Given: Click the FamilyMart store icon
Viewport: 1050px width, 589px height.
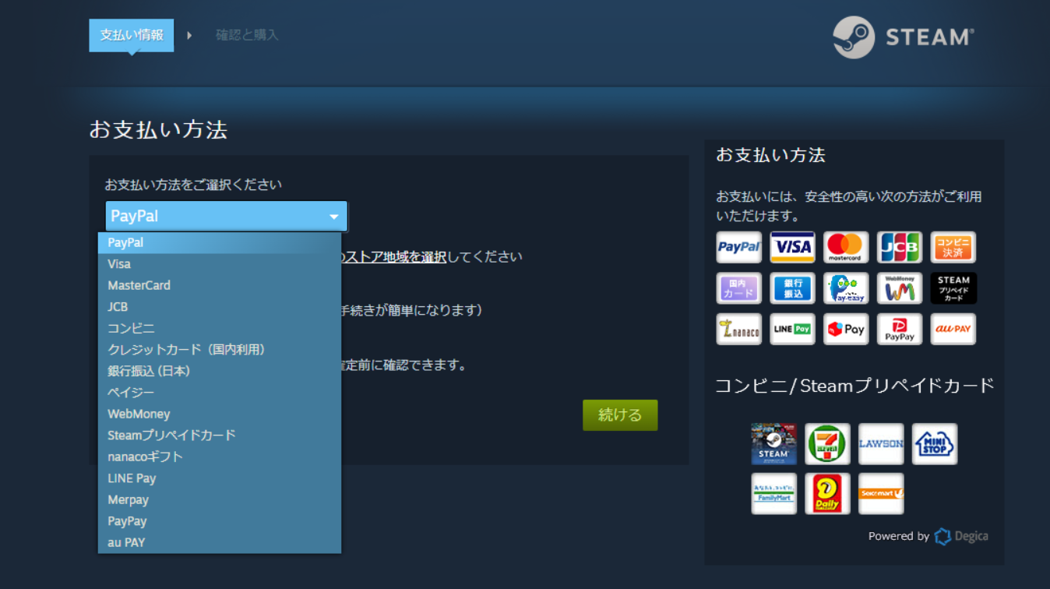Looking at the screenshot, I should [x=773, y=493].
